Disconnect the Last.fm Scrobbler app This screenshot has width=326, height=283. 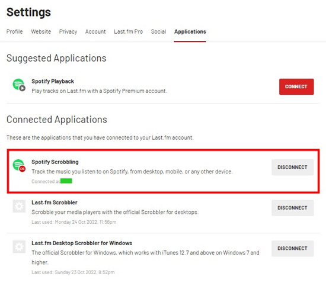292,208
